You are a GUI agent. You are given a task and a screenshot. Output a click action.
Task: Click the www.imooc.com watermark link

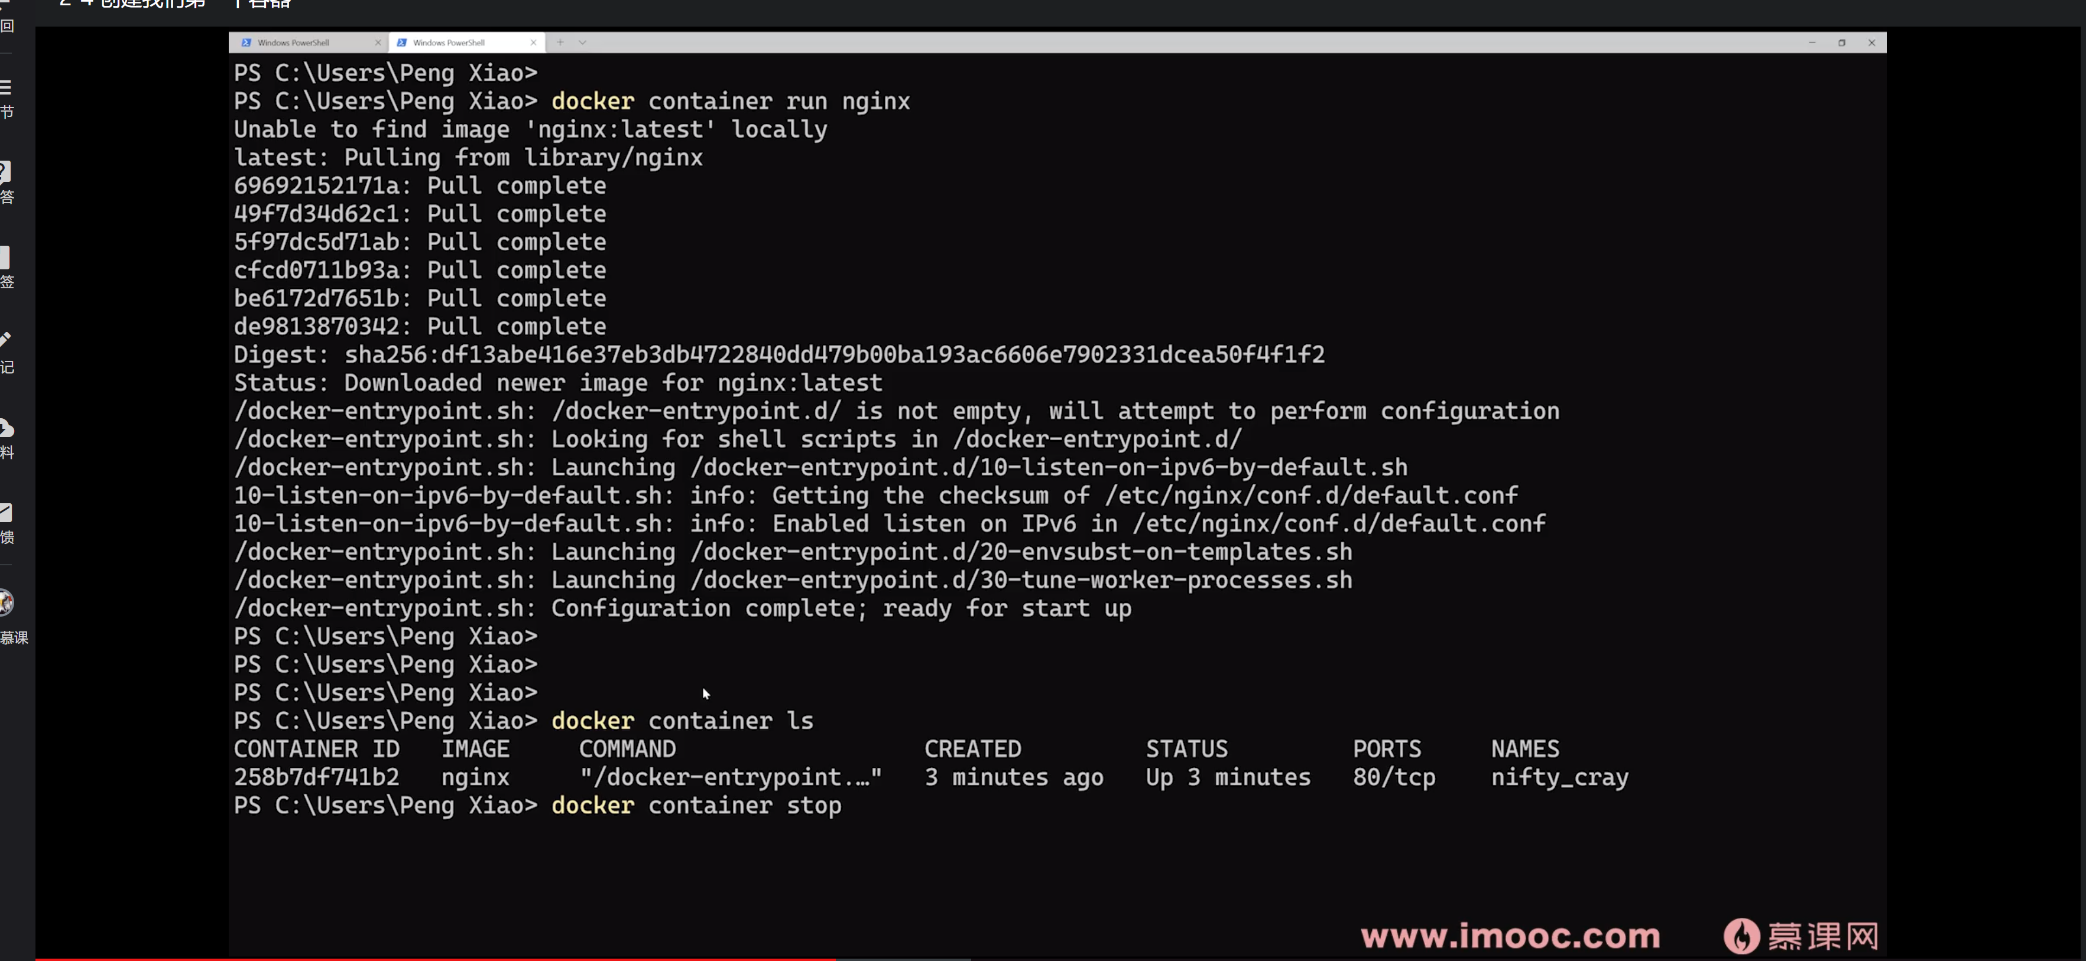(x=1510, y=936)
